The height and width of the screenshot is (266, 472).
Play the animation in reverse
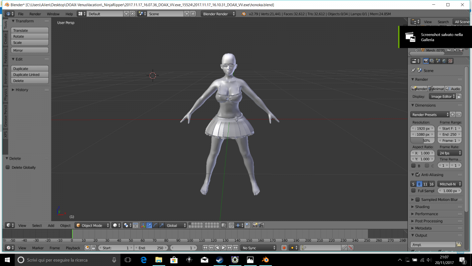pyautogui.click(x=218, y=248)
